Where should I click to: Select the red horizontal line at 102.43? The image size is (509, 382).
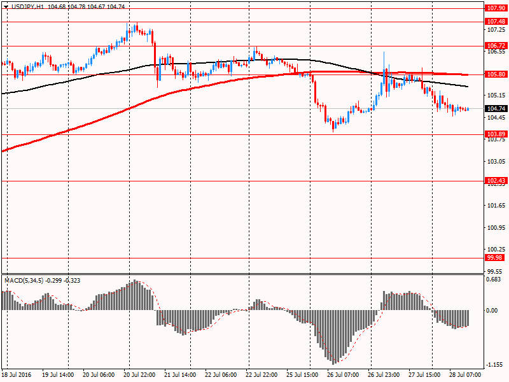243,181
